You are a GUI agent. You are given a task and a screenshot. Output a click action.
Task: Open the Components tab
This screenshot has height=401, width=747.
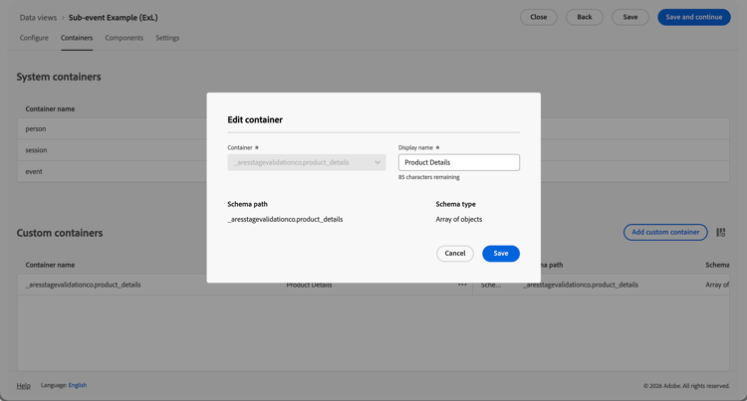(x=124, y=38)
